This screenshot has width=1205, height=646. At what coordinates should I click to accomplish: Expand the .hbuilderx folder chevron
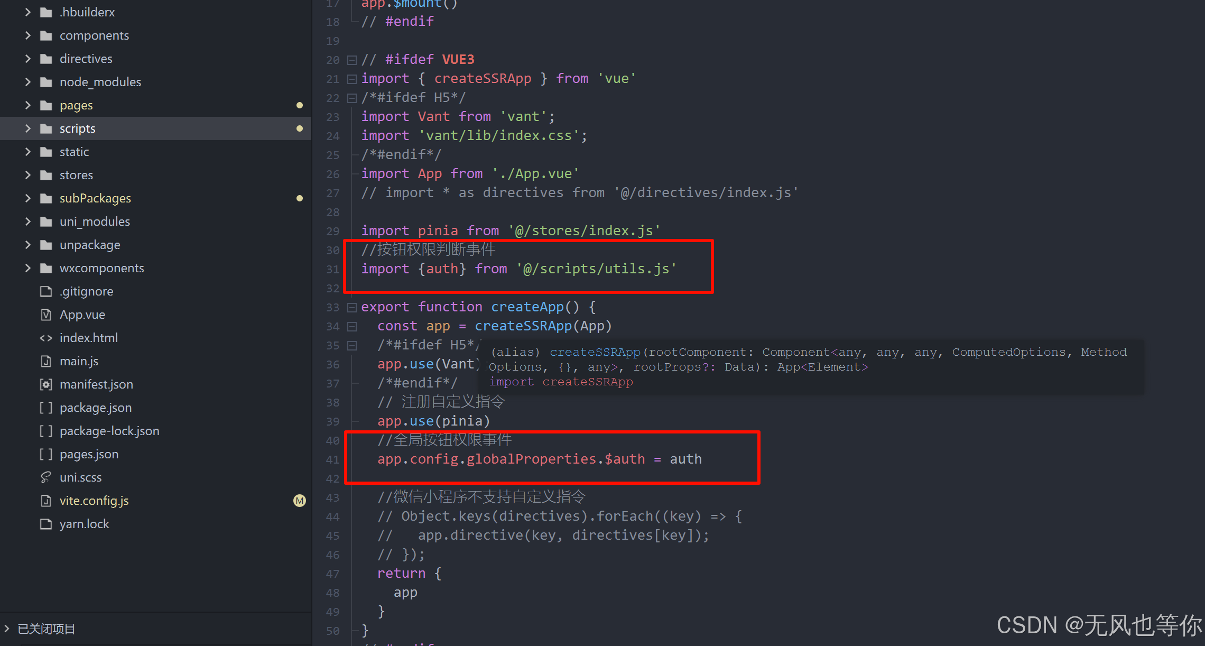(28, 12)
